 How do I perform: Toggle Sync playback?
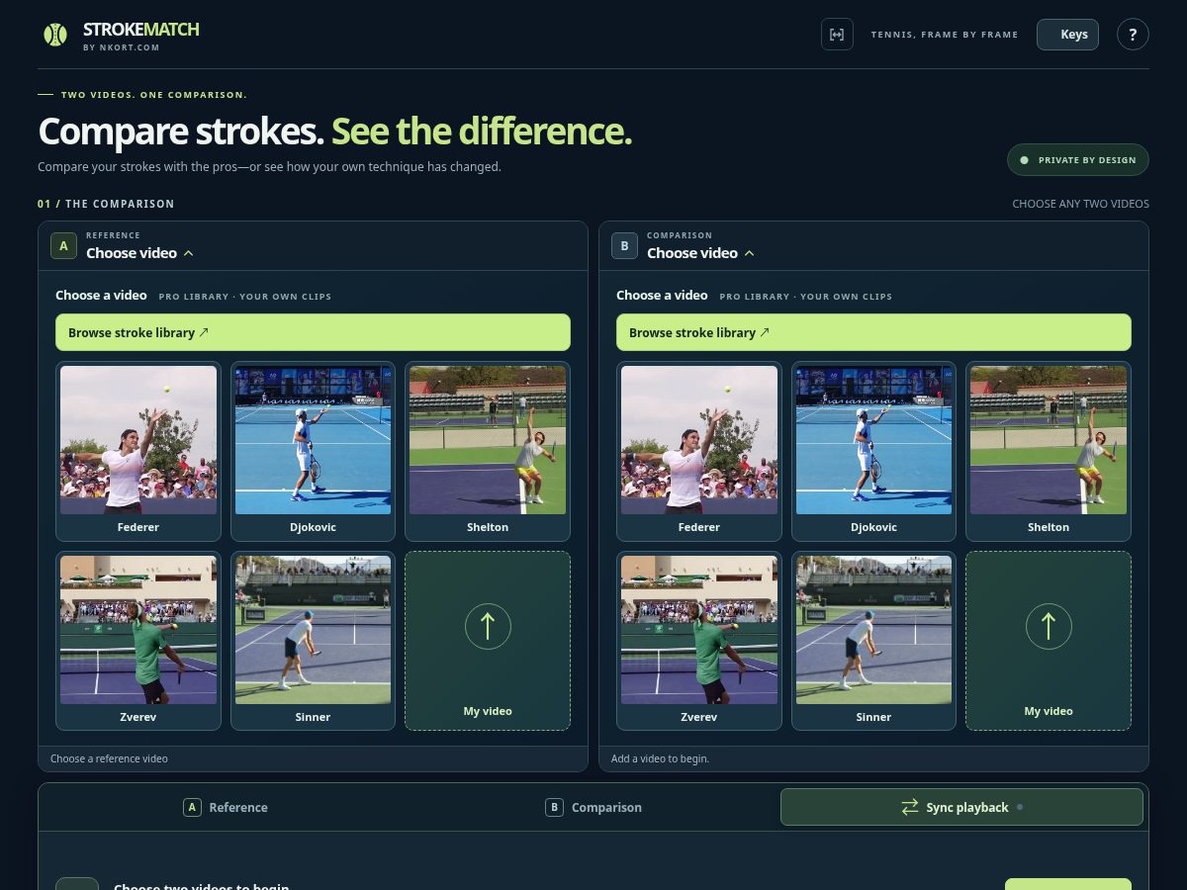point(961,807)
